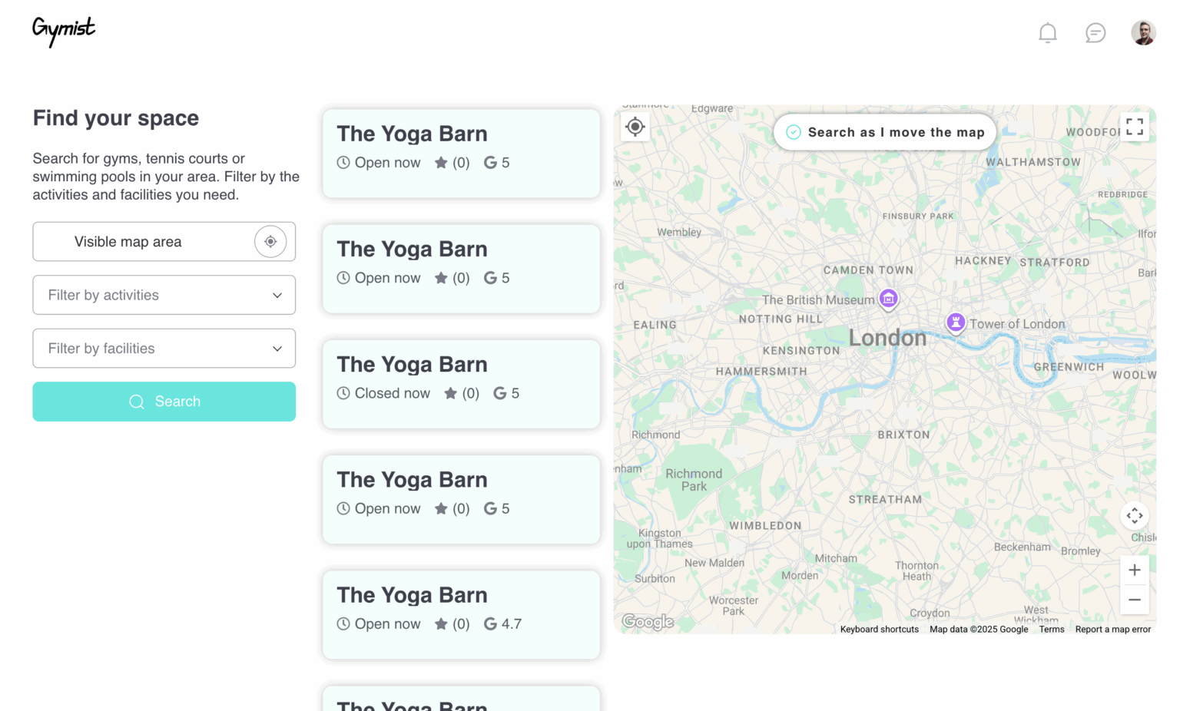The image size is (1180, 711).
Task: Open the messages chat icon
Action: [x=1095, y=33]
